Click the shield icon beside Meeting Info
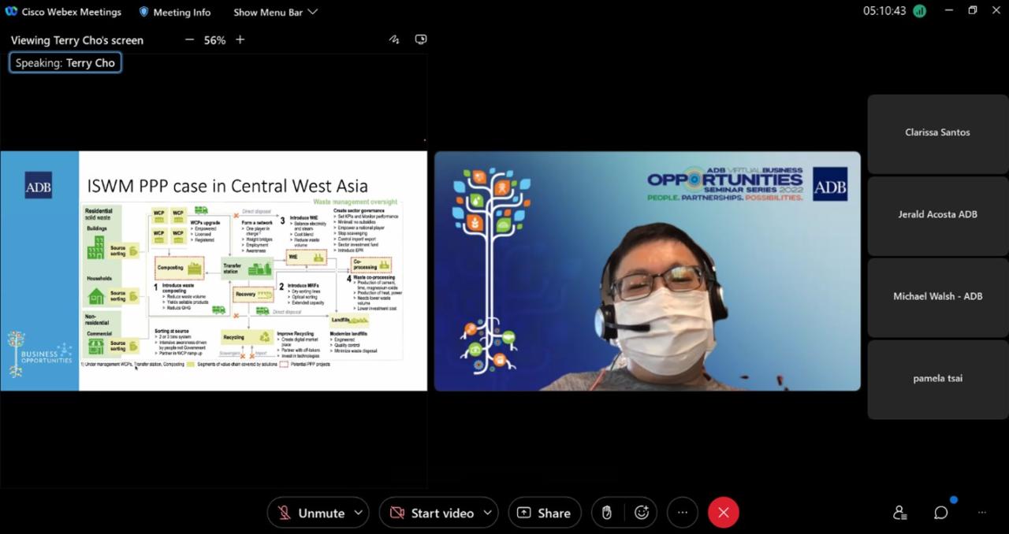Screen dimensions: 1009x534 click(143, 12)
